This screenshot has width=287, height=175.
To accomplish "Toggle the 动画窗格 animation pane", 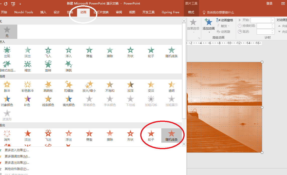I will click(x=225, y=20).
